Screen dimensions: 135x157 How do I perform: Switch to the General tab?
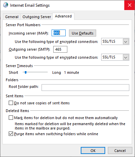(12, 17)
